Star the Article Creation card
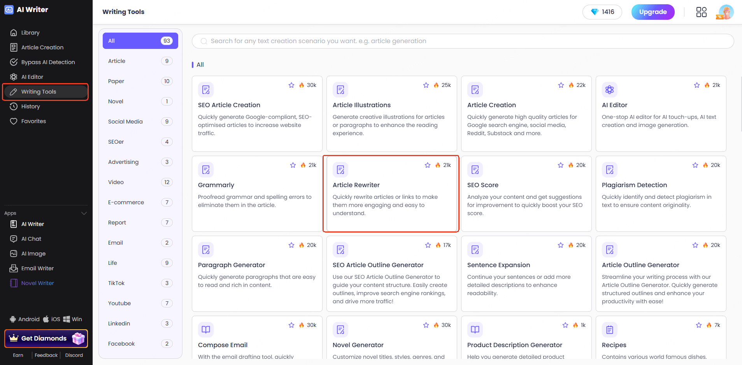 click(x=561, y=85)
